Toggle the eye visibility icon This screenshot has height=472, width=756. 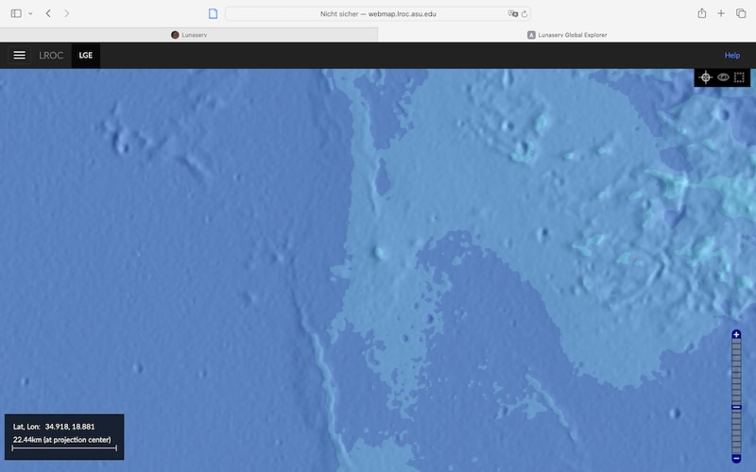point(723,77)
